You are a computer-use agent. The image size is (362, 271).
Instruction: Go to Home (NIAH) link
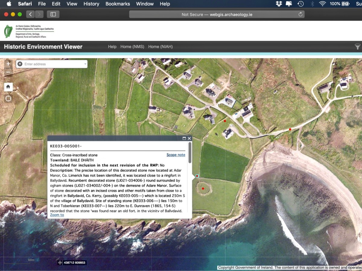tap(160, 47)
